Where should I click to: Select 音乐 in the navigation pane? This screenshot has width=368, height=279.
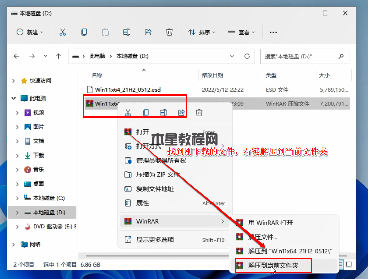pyautogui.click(x=38, y=169)
